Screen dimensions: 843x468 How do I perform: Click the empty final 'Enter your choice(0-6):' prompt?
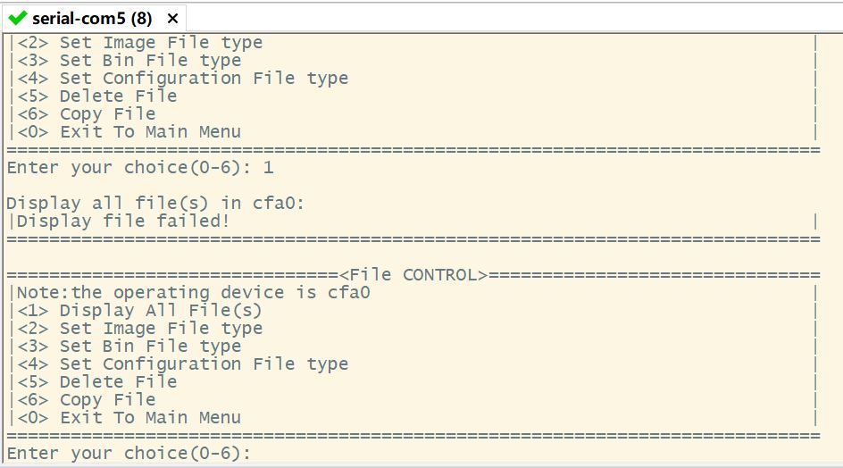pyautogui.click(x=129, y=453)
